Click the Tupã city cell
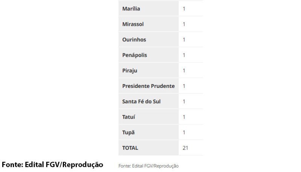Image resolution: width=301 pixels, height=172 pixels. [x=128, y=133]
